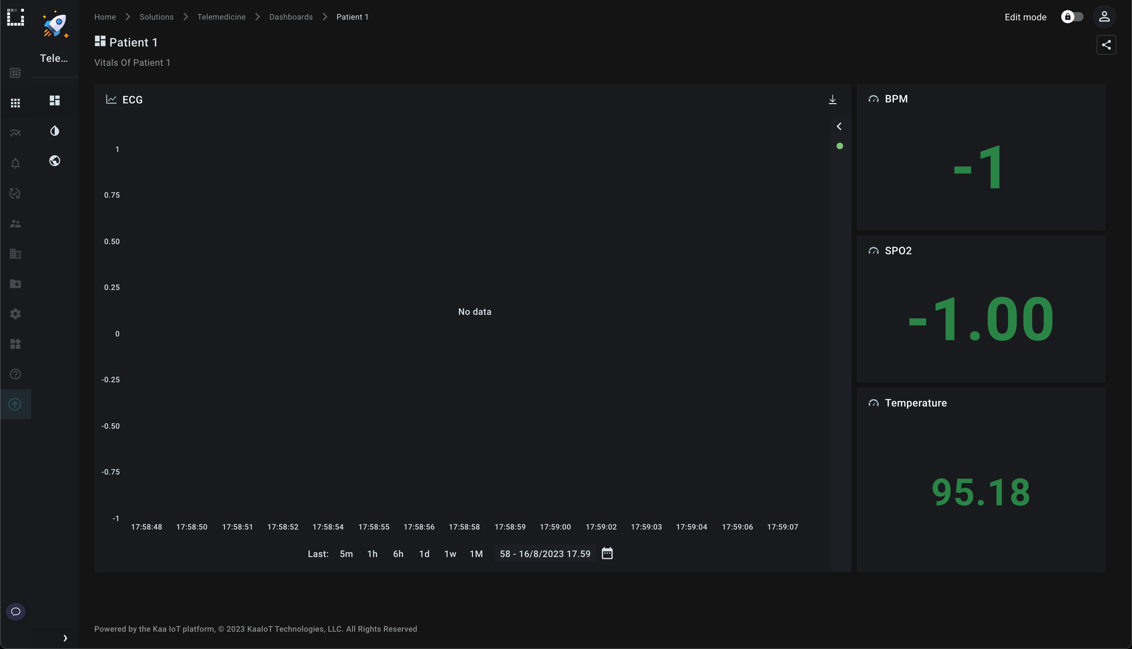Image resolution: width=1132 pixels, height=649 pixels.
Task: Toggle the green ECG series legend dot
Action: tap(840, 146)
